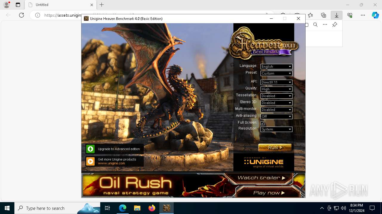Open Firefox from taskbar

[x=152, y=208]
